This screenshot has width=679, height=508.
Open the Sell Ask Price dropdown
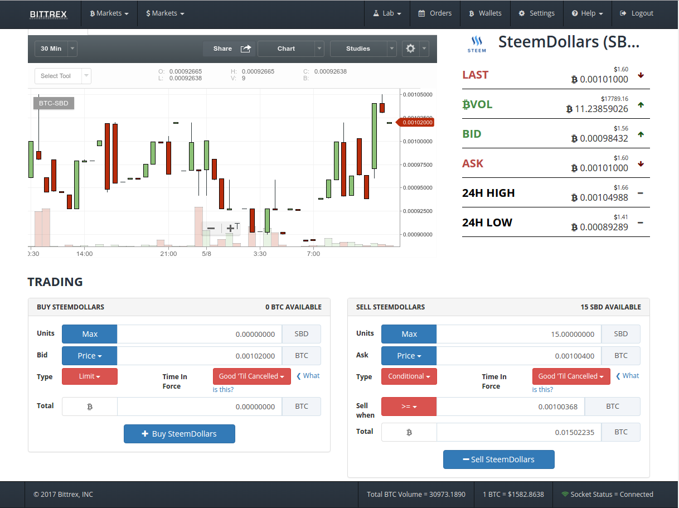point(409,356)
